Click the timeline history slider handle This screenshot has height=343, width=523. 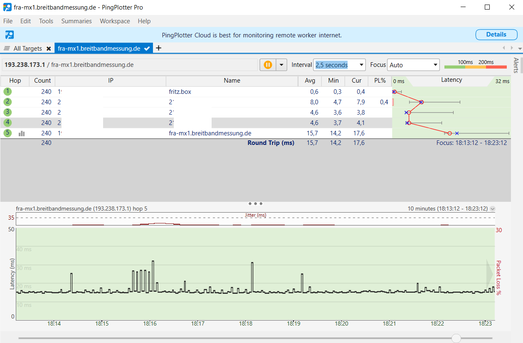[x=456, y=338]
